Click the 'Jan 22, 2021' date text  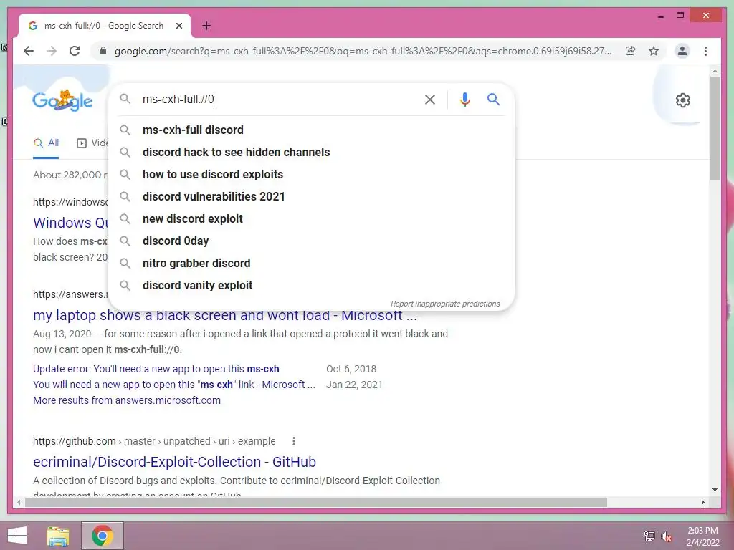click(354, 385)
